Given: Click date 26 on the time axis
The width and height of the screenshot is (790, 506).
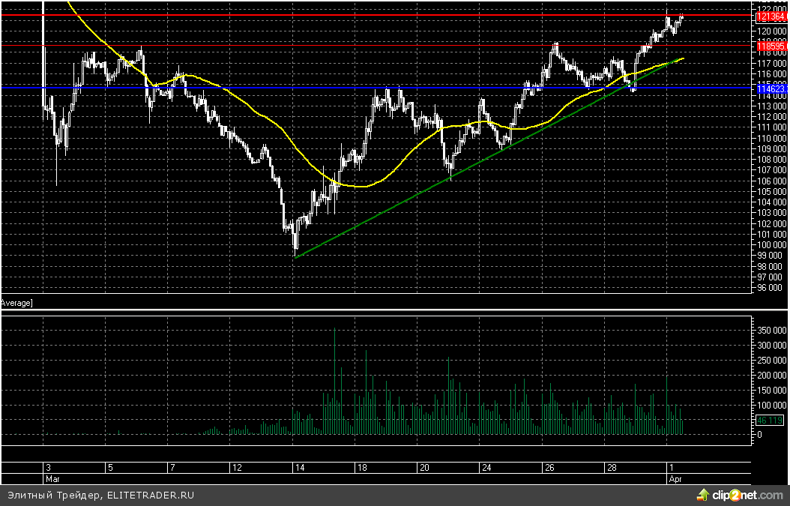Looking at the screenshot, I should click(x=549, y=467).
